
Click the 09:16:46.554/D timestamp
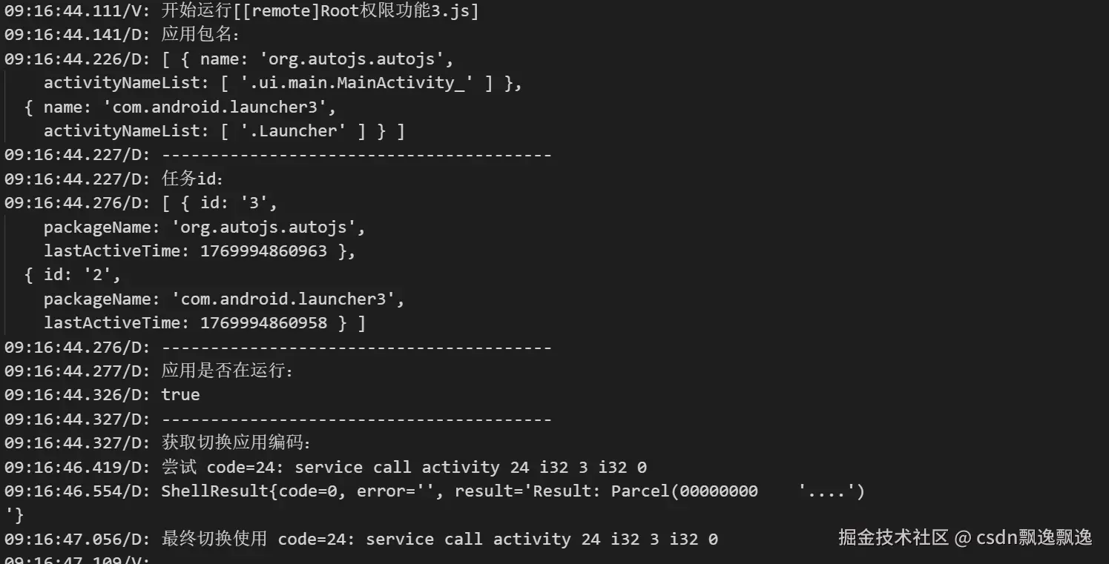(x=76, y=491)
